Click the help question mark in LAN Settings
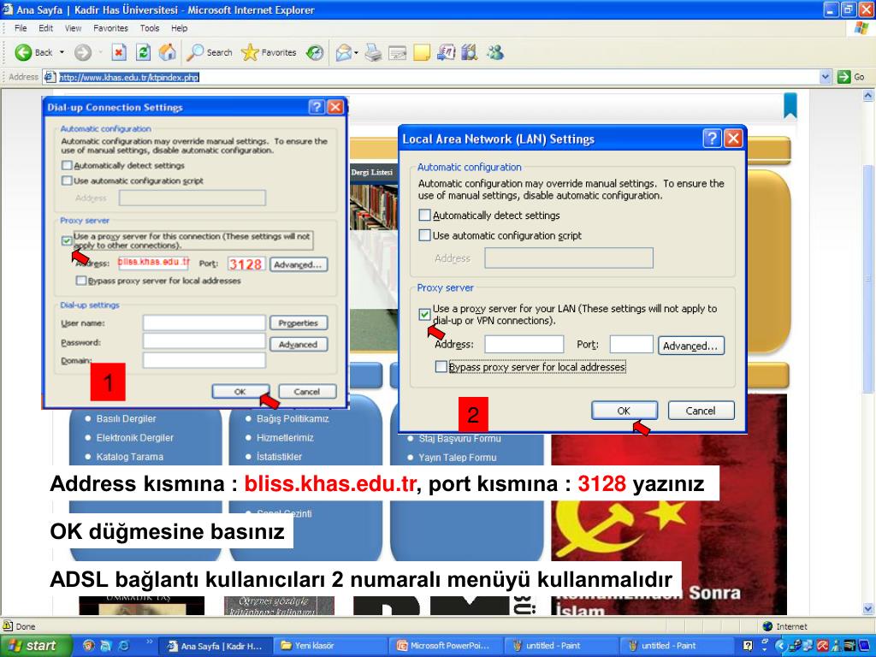 (712, 139)
